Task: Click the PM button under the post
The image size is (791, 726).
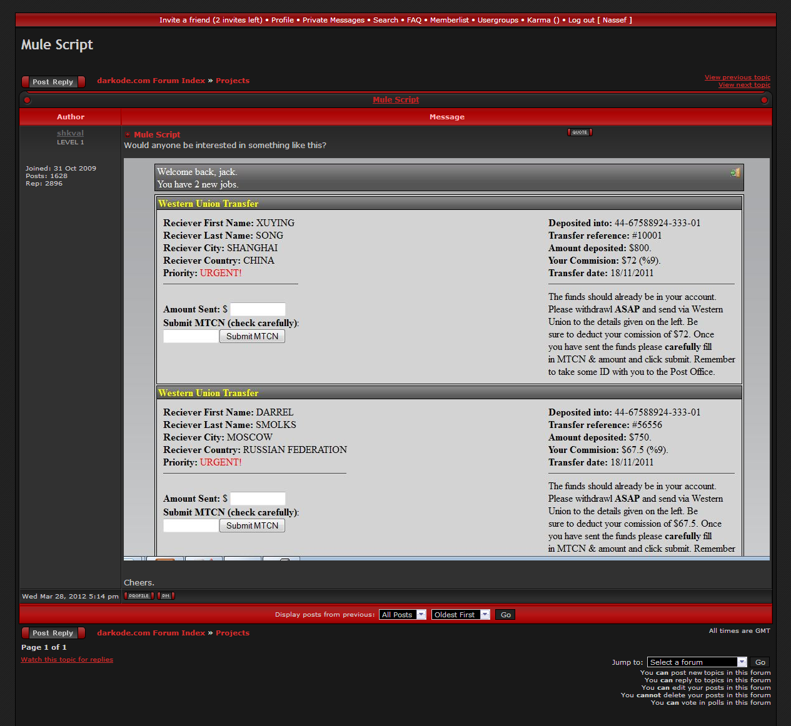Action: 166,596
